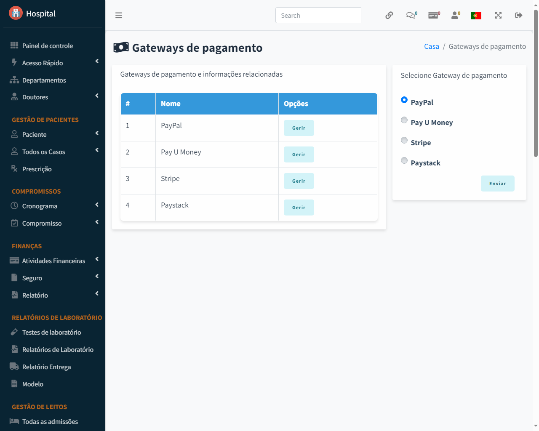Screen dimensions: 539x431
Task: Click the hamburger sidebar toggle icon
Action: pos(119,16)
